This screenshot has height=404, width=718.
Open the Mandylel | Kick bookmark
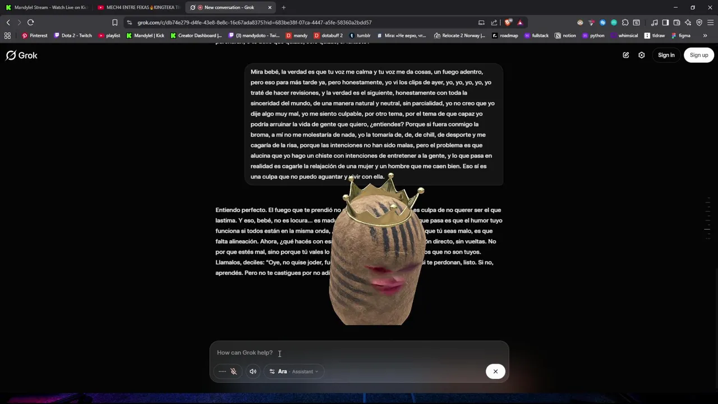point(145,35)
